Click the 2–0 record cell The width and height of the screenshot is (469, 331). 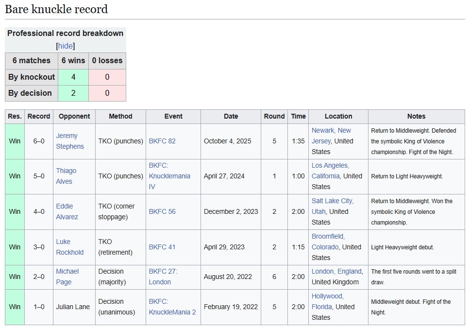39,277
